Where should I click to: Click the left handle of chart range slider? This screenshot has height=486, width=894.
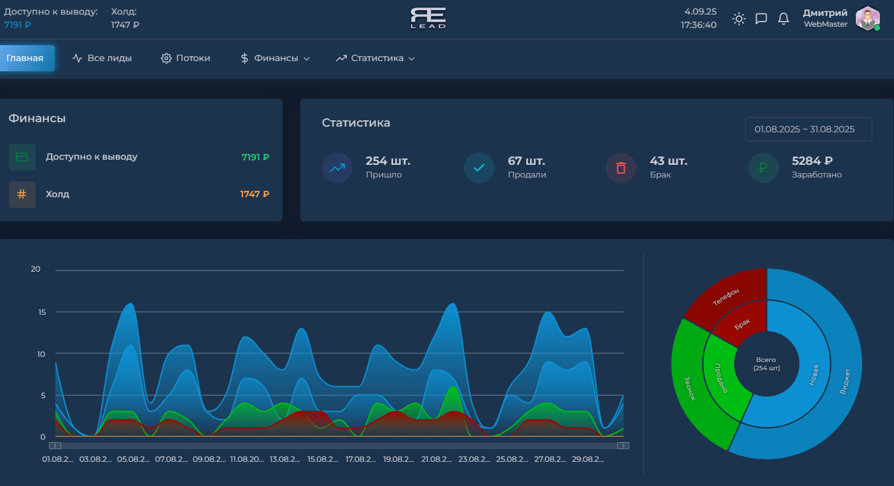55,446
